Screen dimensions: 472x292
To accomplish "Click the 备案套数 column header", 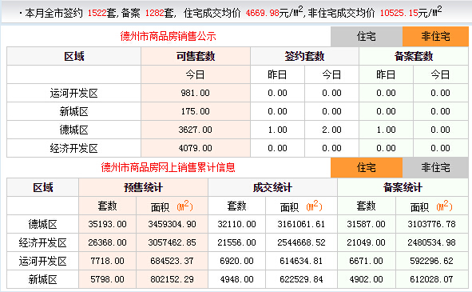I will [414, 56].
